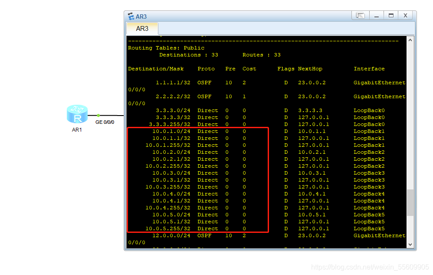This screenshot has height=275, width=433.
Task: Click LoopBack0 in the 3.3.3.0/24 row
Action: click(x=369, y=110)
